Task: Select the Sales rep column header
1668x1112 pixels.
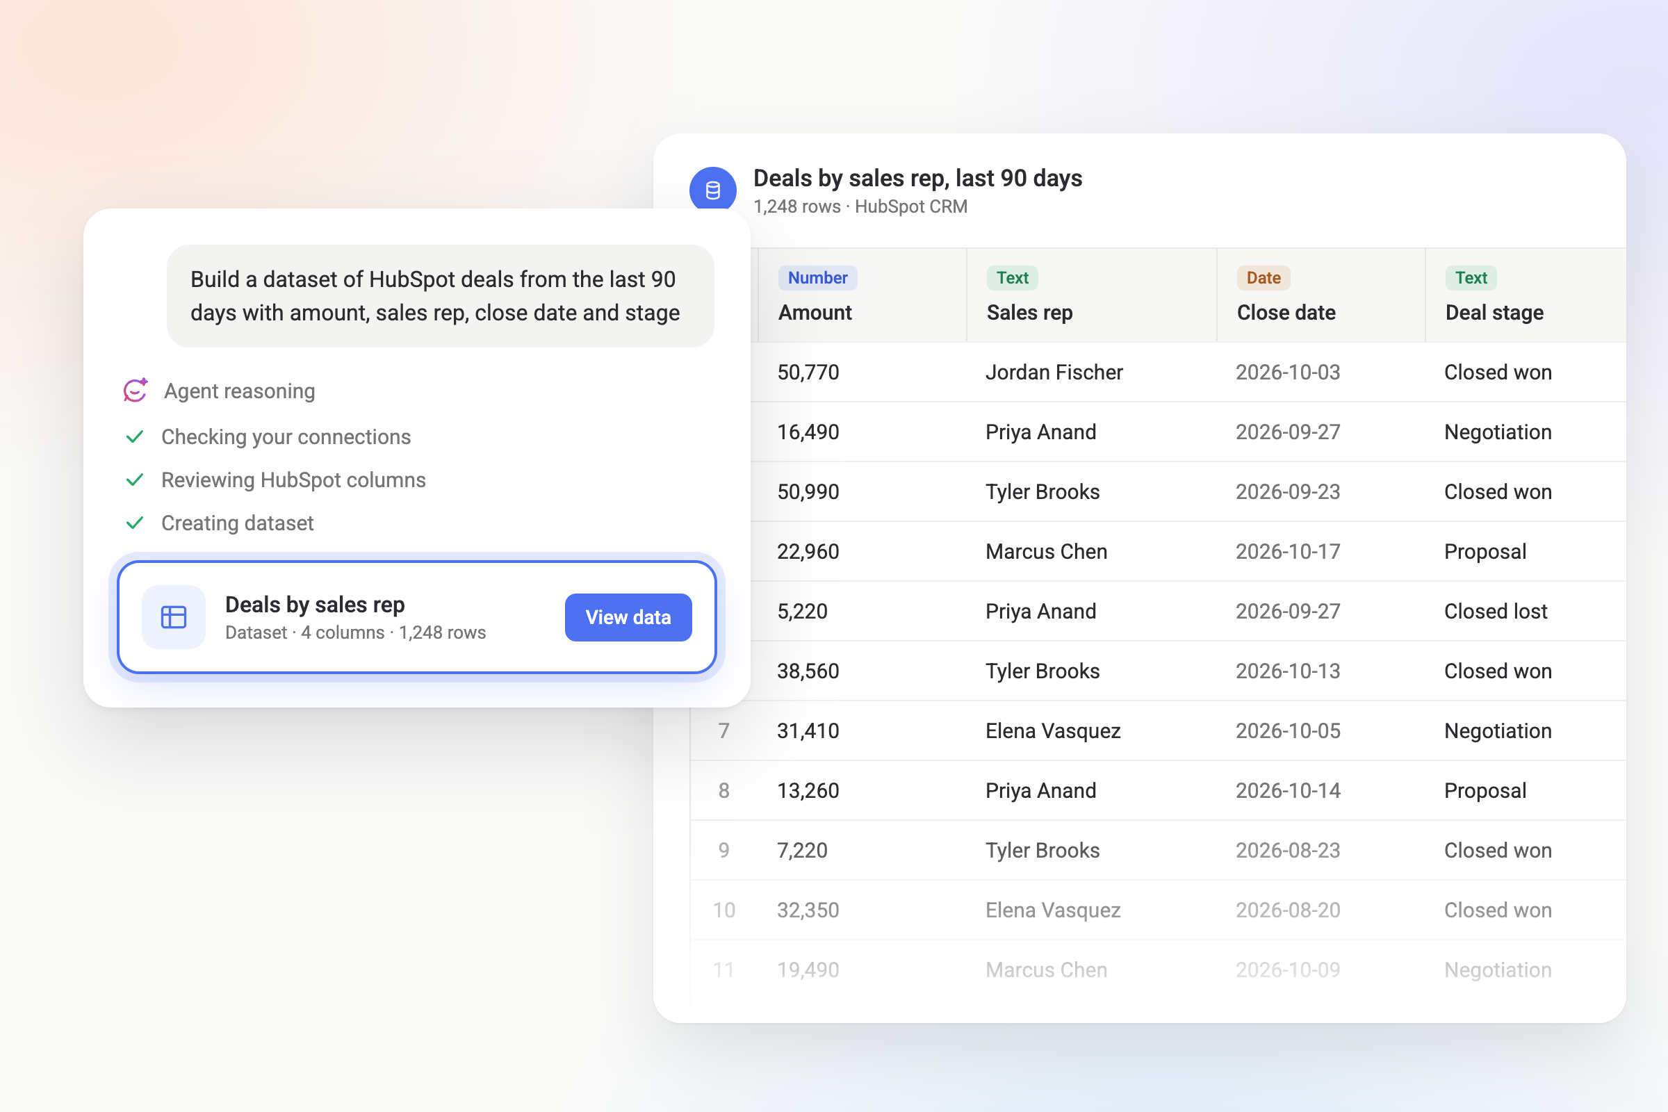Action: 1091,295
